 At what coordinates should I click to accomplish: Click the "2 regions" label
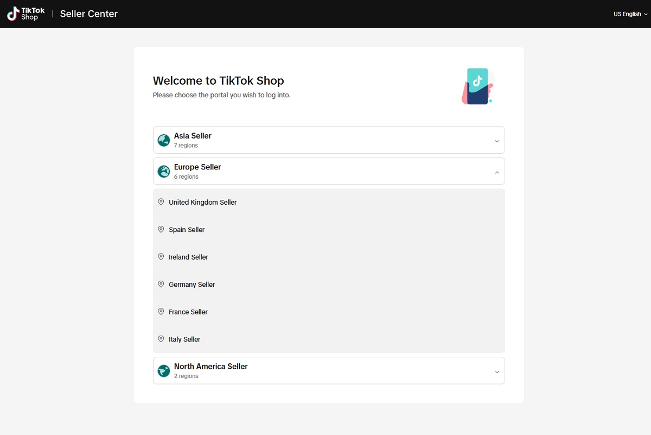pos(186,376)
